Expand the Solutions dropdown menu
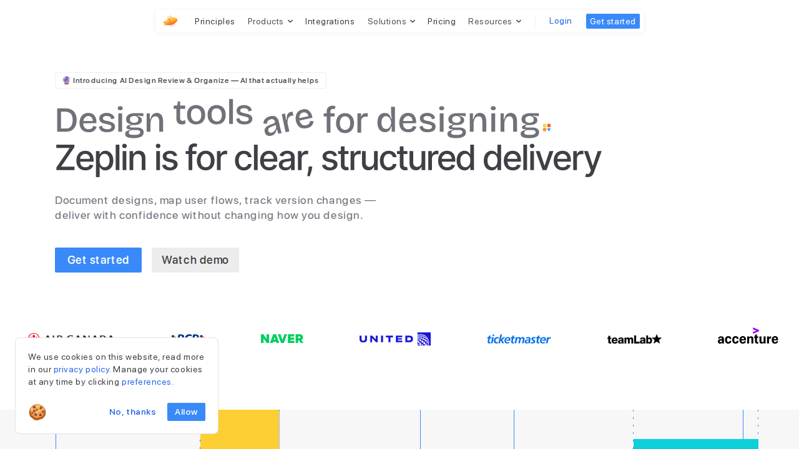This screenshot has width=799, height=449. point(391,21)
